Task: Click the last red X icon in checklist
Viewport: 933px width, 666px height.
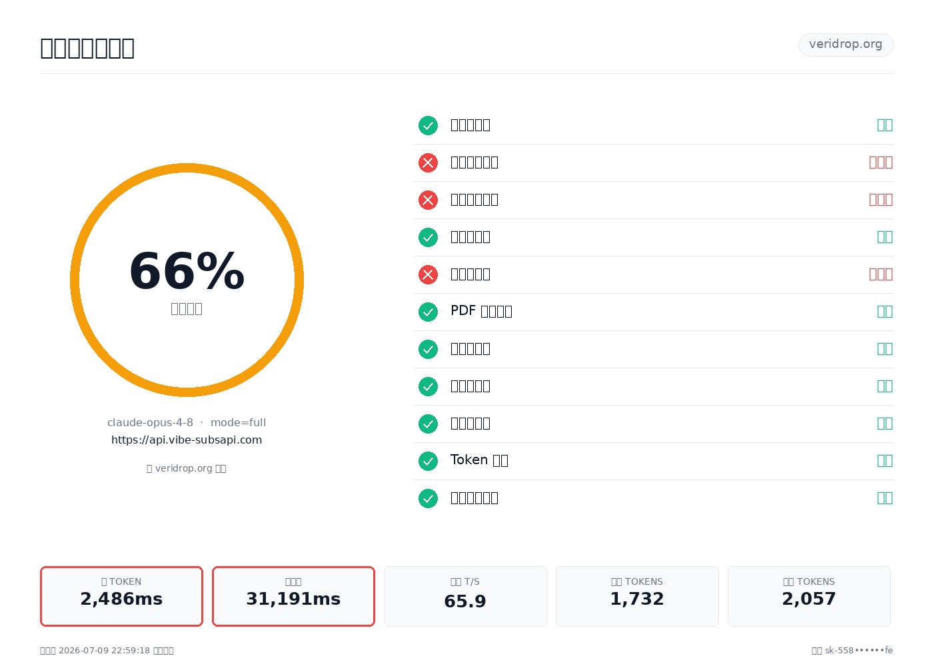Action: pos(428,274)
